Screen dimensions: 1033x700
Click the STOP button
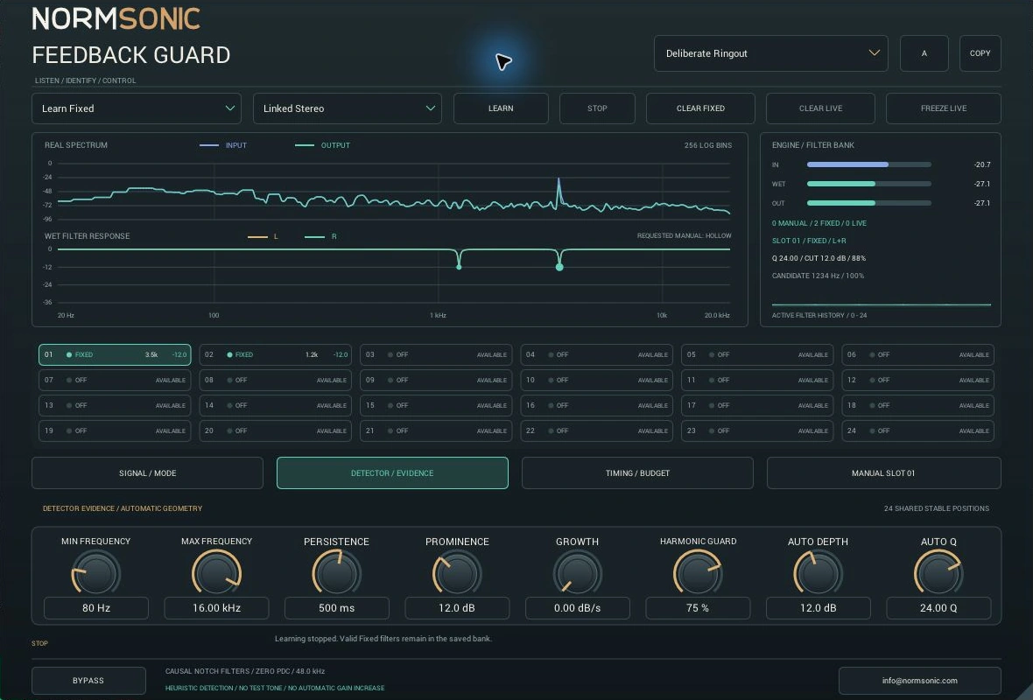(x=598, y=108)
